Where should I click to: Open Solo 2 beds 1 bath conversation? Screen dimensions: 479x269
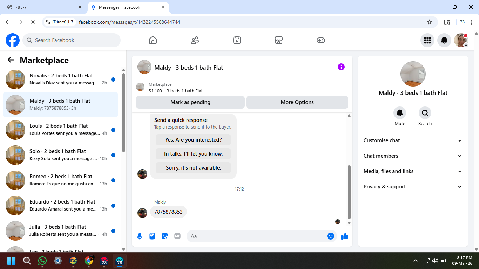pos(60,155)
